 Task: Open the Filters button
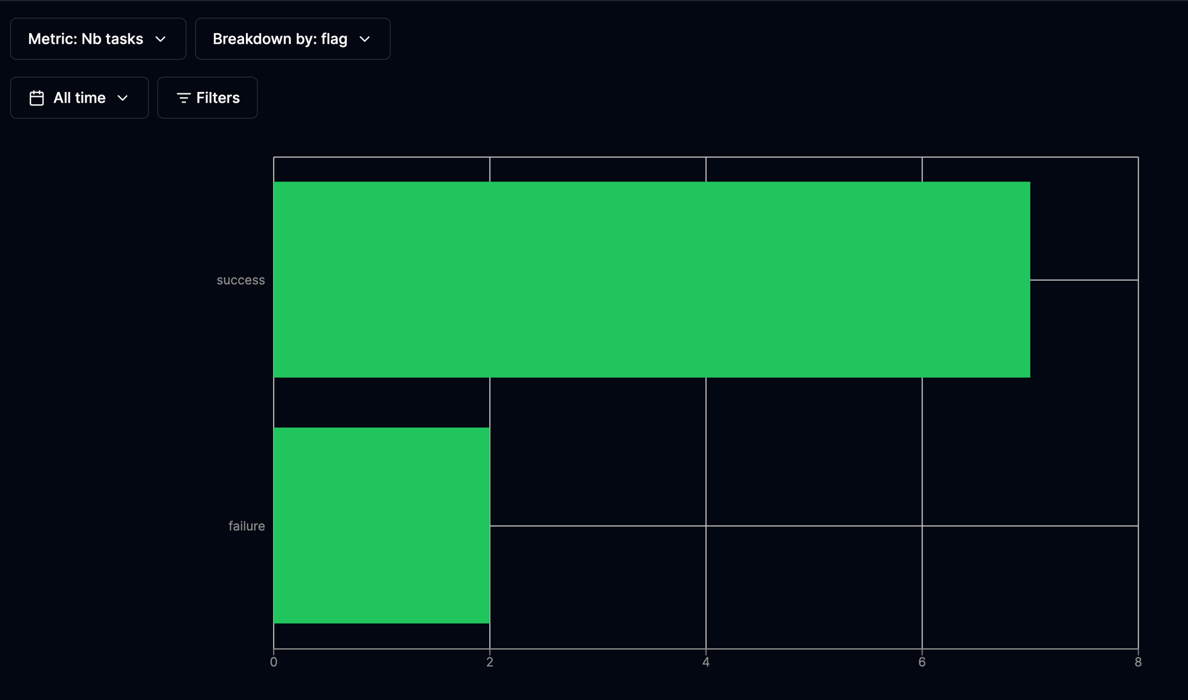(207, 98)
